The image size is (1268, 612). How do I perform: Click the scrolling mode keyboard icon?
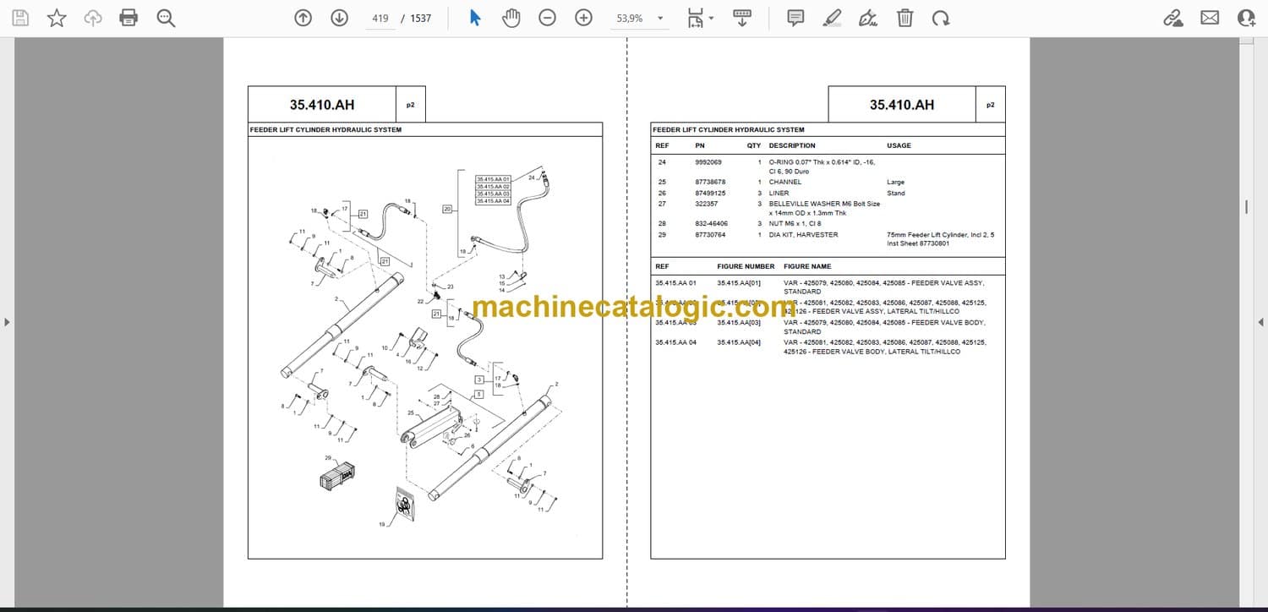point(742,18)
